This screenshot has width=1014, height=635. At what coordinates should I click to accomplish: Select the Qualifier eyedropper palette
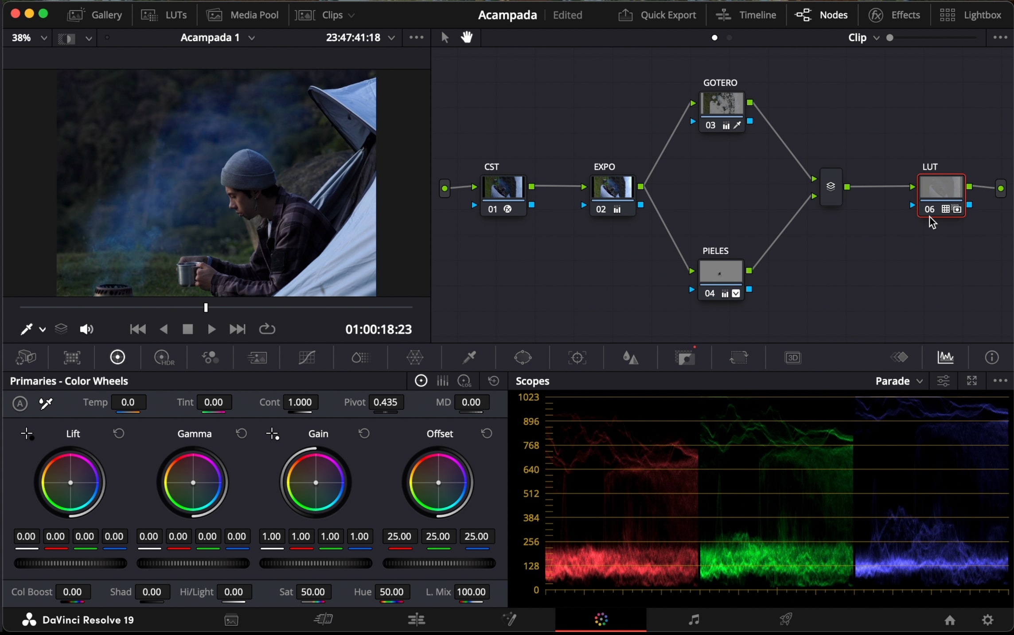click(469, 357)
